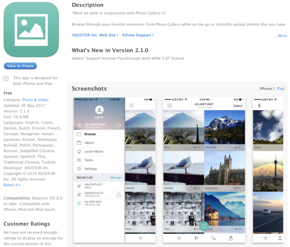Select the Tasks menu item
Screen dimensions: 290x247
click(x=99, y=160)
